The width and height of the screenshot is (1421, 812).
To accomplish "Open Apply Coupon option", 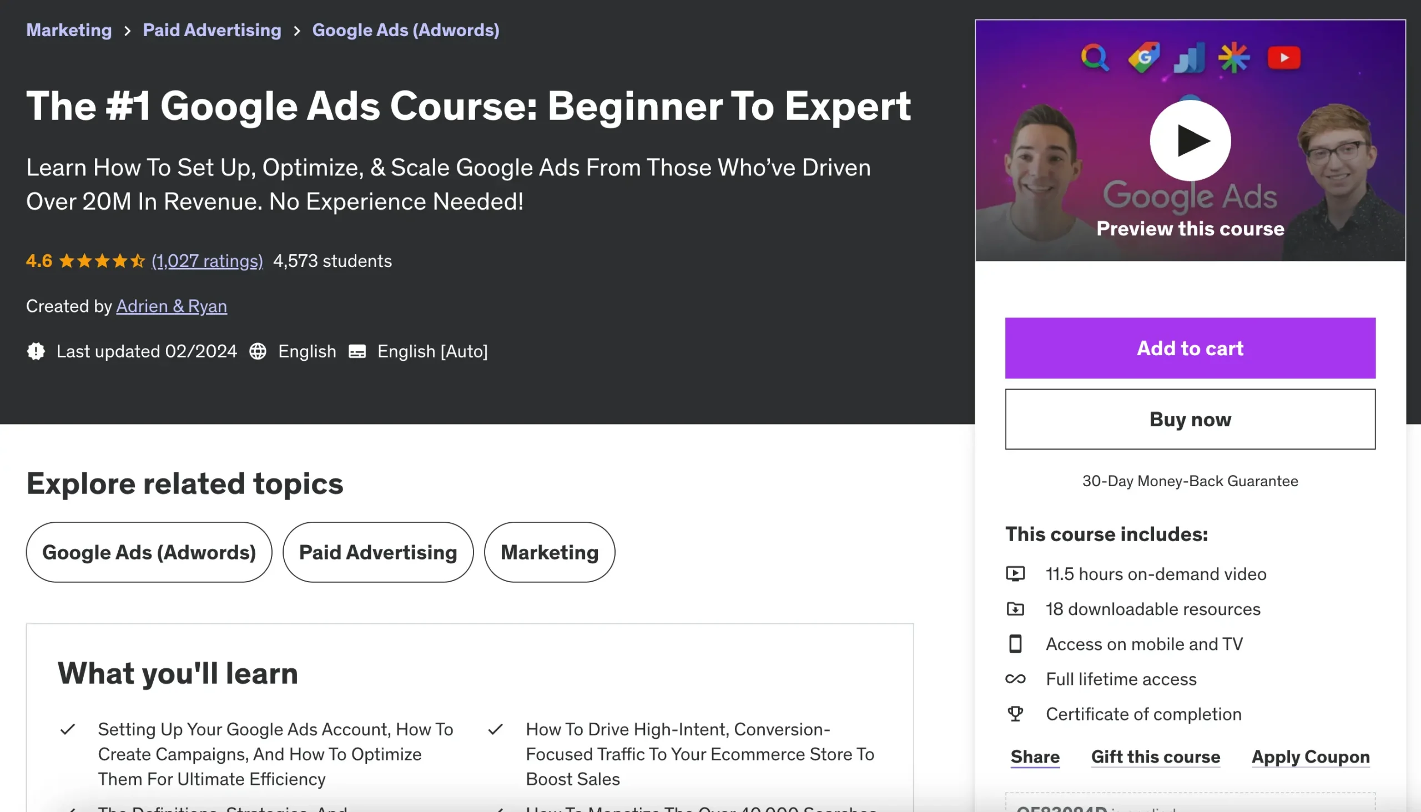I will tap(1310, 757).
